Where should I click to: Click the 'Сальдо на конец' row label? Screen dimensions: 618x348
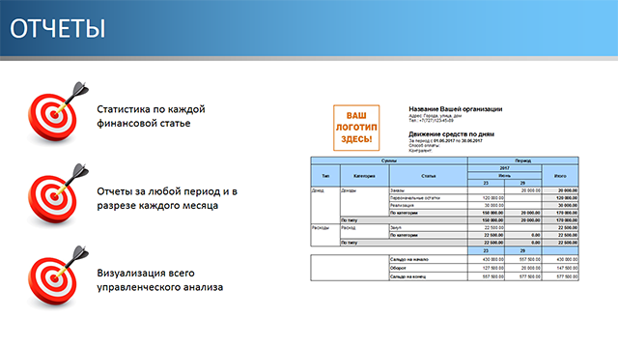click(407, 276)
